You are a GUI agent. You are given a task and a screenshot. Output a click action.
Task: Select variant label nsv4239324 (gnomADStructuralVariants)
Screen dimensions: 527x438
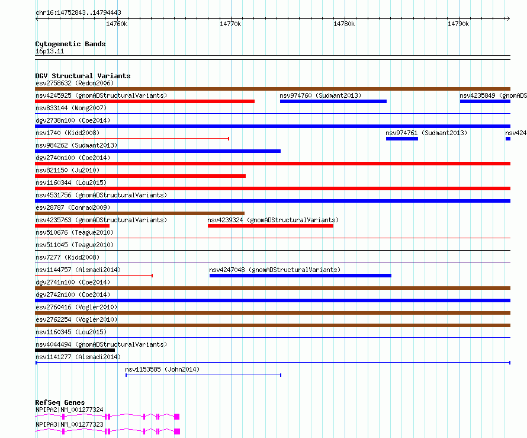(x=273, y=220)
